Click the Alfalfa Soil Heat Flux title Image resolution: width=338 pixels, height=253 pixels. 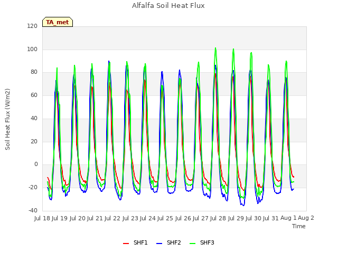point(168,5)
